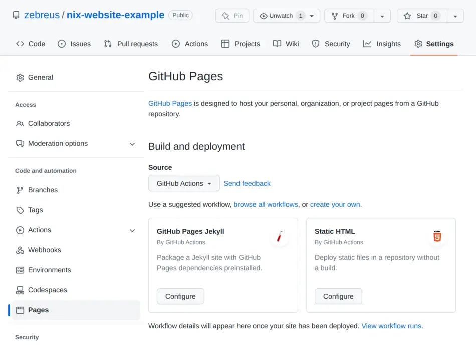Follow the browse all workflows link
476x351 pixels.
[266, 204]
